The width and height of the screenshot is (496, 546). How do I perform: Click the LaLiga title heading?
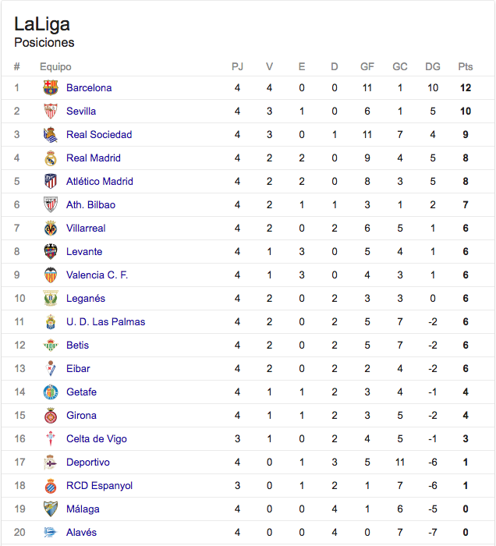click(42, 24)
